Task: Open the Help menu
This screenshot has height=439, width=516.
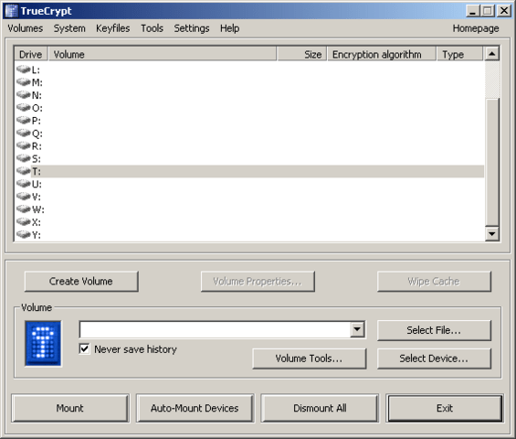Action: click(x=230, y=28)
